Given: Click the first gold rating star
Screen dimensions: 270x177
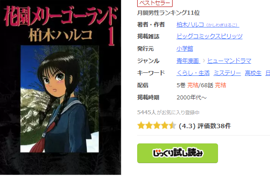Looking at the screenshot, I should (141, 126).
